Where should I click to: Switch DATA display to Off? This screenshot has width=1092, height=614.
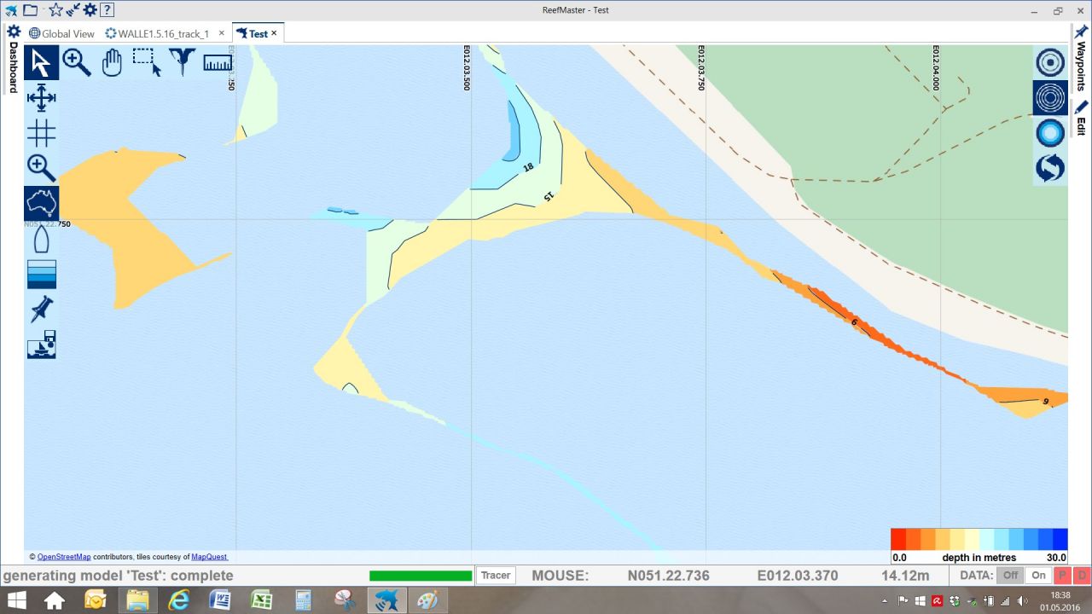click(x=1010, y=576)
